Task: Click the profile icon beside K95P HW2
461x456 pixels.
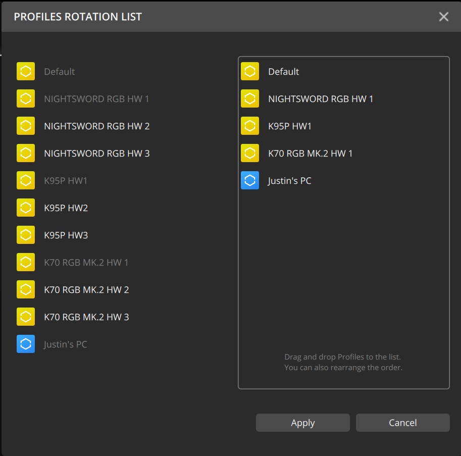Action: pos(26,208)
